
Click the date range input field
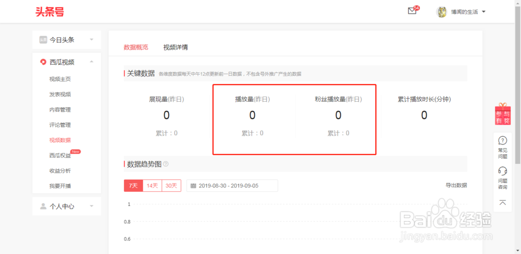(232, 186)
